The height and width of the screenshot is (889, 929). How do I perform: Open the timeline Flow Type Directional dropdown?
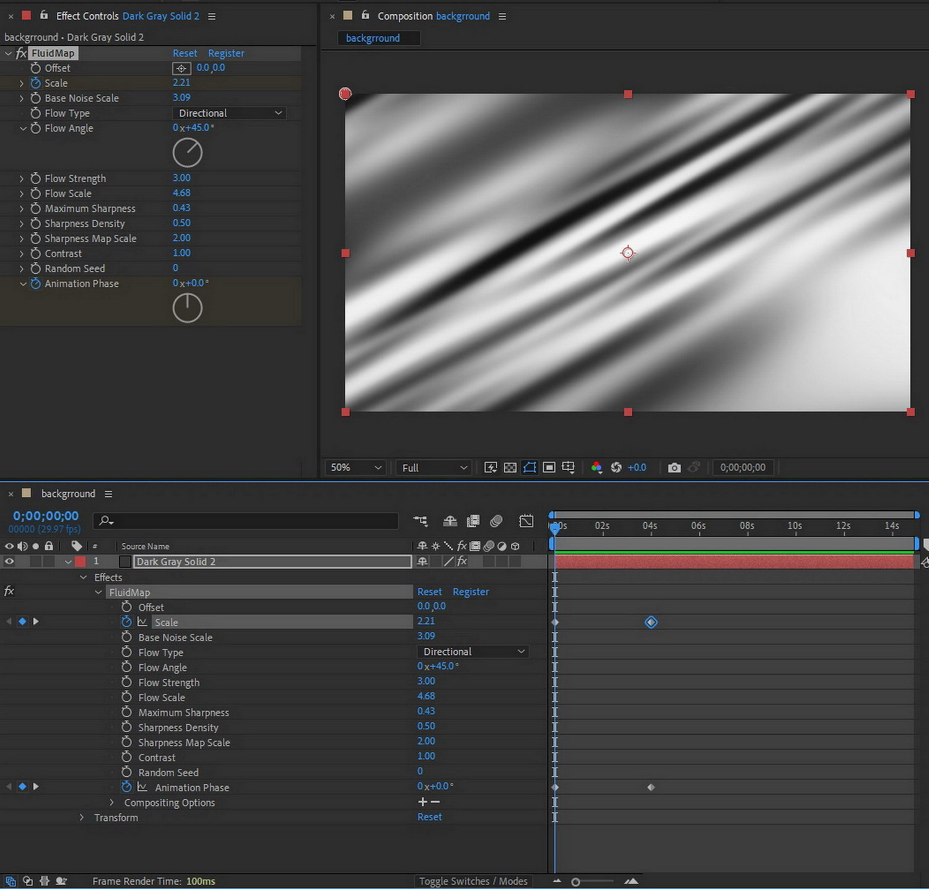474,652
